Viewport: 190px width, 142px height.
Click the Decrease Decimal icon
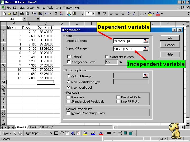[135, 13]
